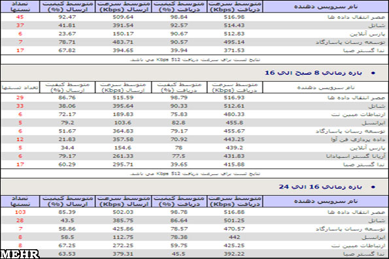Click the 8 to 16 time range heading text
389x259 pixels.
click(x=313, y=73)
